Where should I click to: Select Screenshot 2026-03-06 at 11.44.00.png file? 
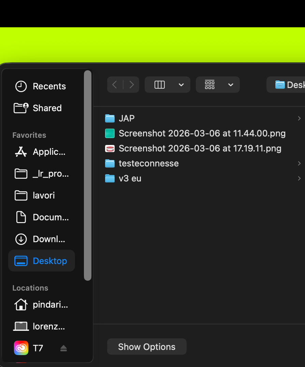pyautogui.click(x=202, y=133)
